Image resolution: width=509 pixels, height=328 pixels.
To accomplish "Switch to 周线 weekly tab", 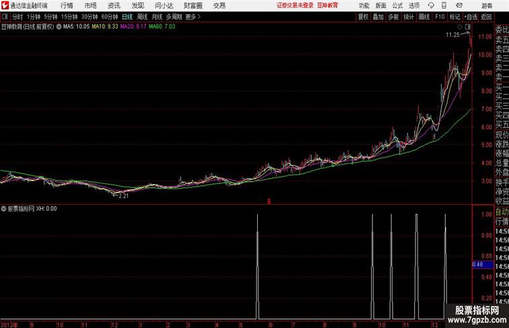I will tap(142, 17).
